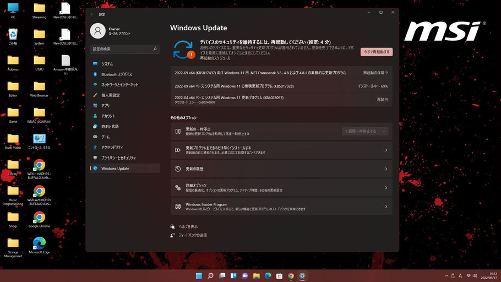This screenshot has height=282, width=501.
Task: Open アクセシビリティ settings
Action: 125,148
